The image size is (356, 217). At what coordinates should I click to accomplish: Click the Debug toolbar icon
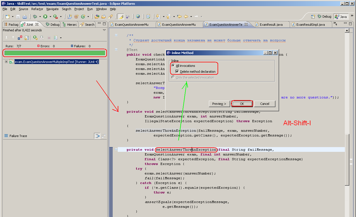[x=35, y=16]
